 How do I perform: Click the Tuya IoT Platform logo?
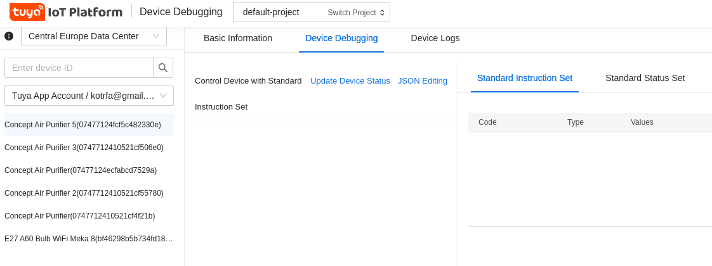66,12
